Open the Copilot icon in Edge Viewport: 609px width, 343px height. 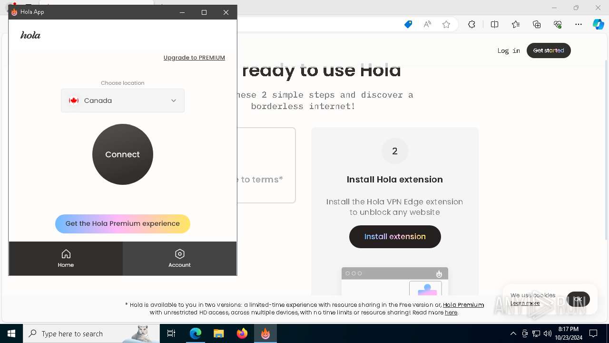[x=599, y=24]
